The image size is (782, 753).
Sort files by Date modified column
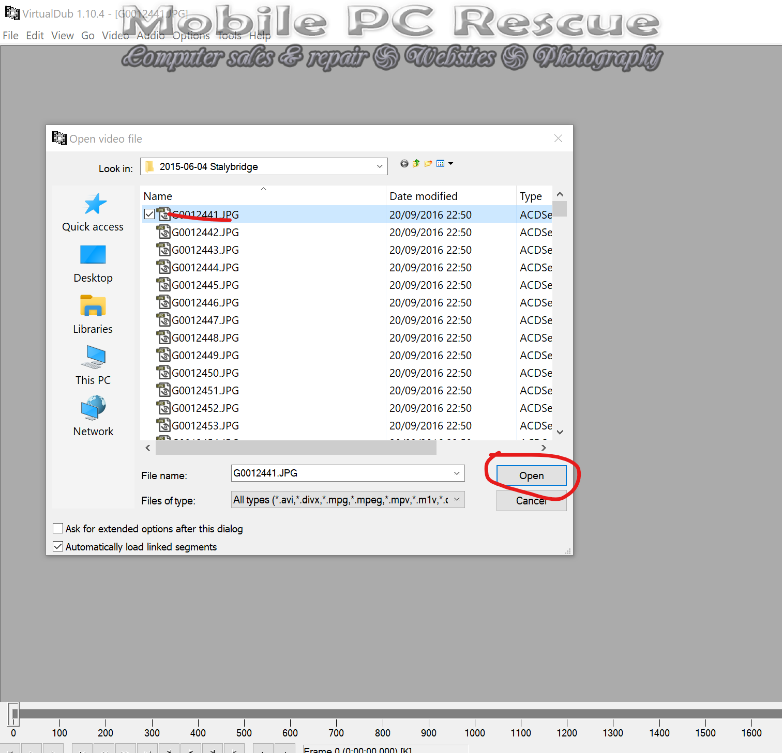pos(451,196)
